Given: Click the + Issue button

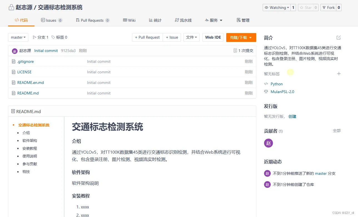Looking at the screenshot, I should [172, 37].
